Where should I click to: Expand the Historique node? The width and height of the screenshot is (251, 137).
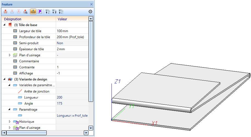[x=10, y=121]
